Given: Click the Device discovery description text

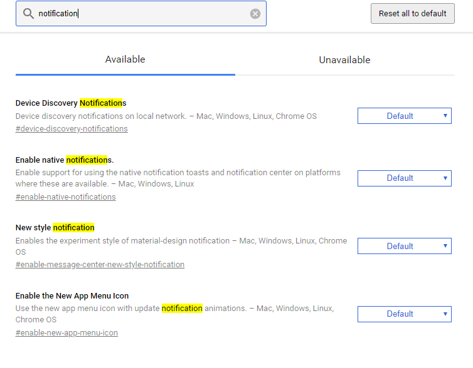Looking at the screenshot, I should point(166,116).
